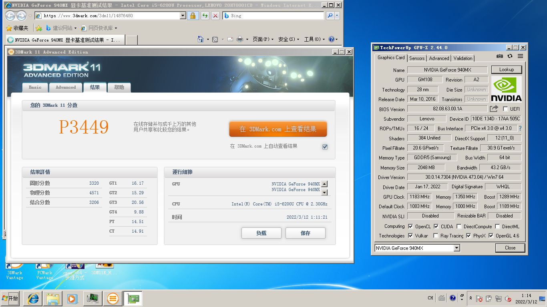
Task: Click the Bus Interface question mark icon
Action: point(520,129)
